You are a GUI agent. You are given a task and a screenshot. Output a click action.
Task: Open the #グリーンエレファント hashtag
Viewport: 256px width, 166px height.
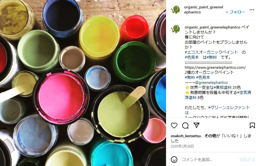tap(229, 108)
